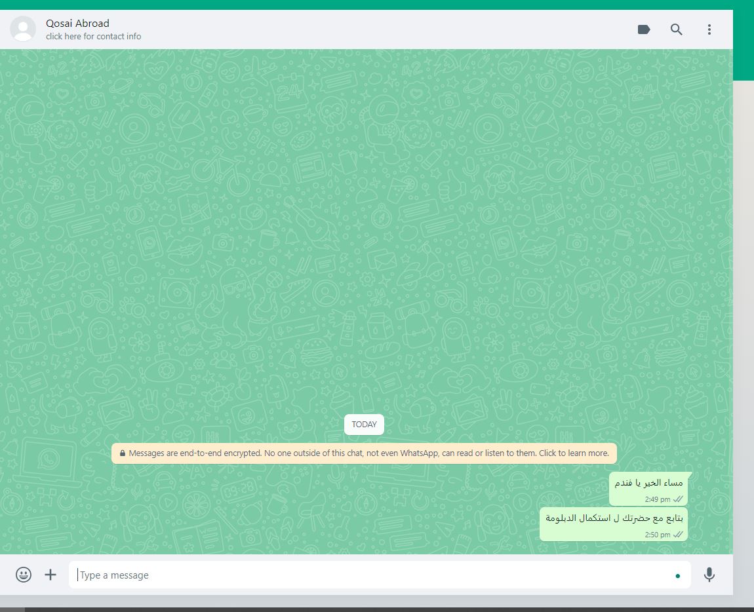Focus the 'Type a message' input field
The image size is (754, 612).
coord(380,575)
